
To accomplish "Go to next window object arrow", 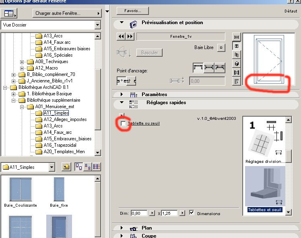I will (x=130, y=37).
